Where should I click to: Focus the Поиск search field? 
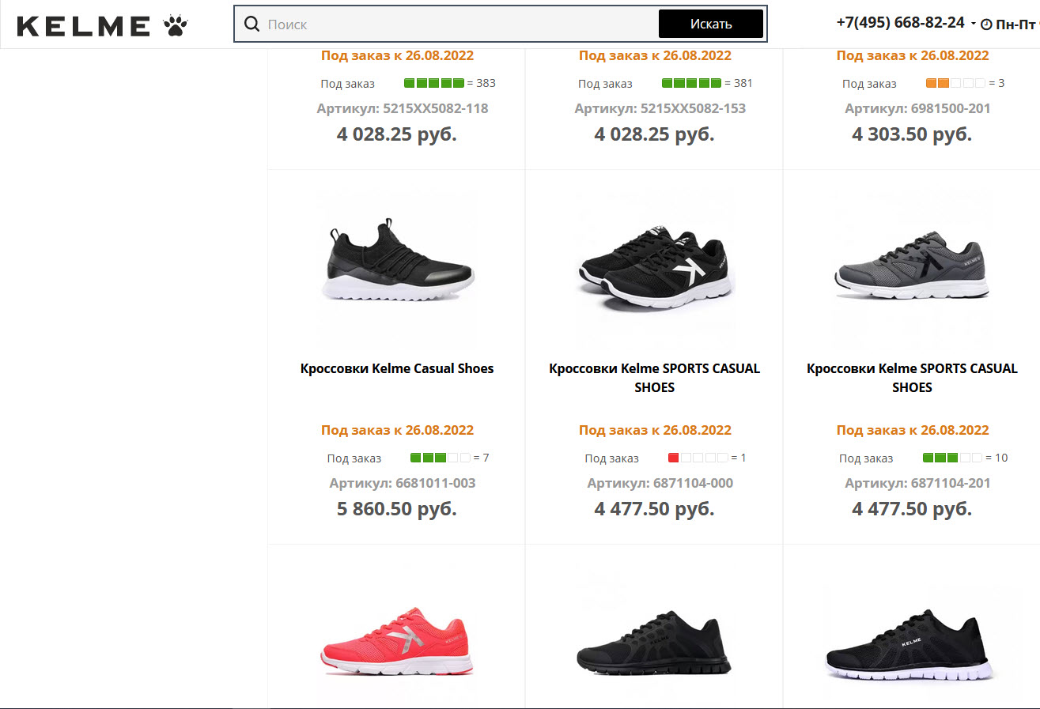pyautogui.click(x=459, y=25)
